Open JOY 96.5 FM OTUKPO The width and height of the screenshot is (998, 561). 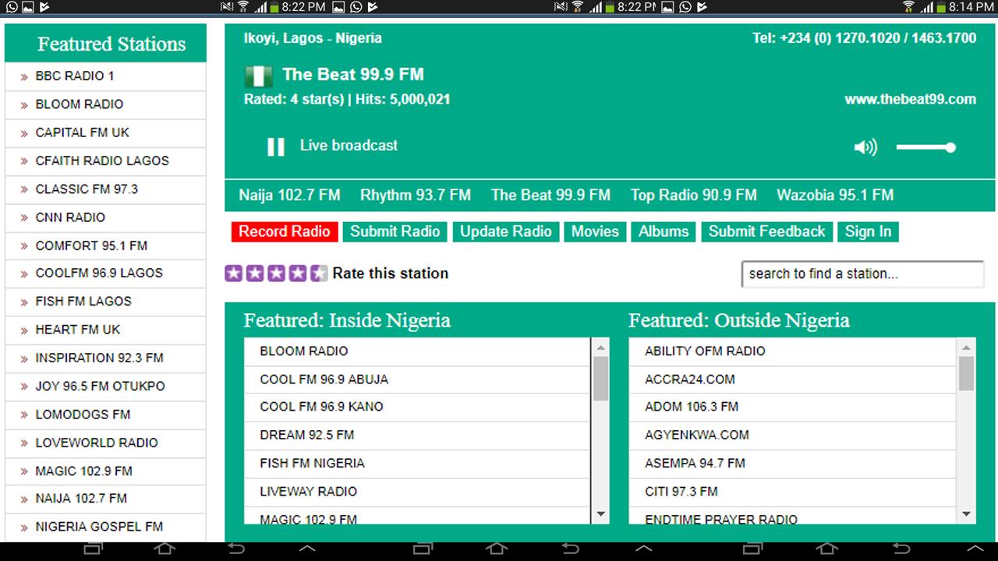click(105, 386)
